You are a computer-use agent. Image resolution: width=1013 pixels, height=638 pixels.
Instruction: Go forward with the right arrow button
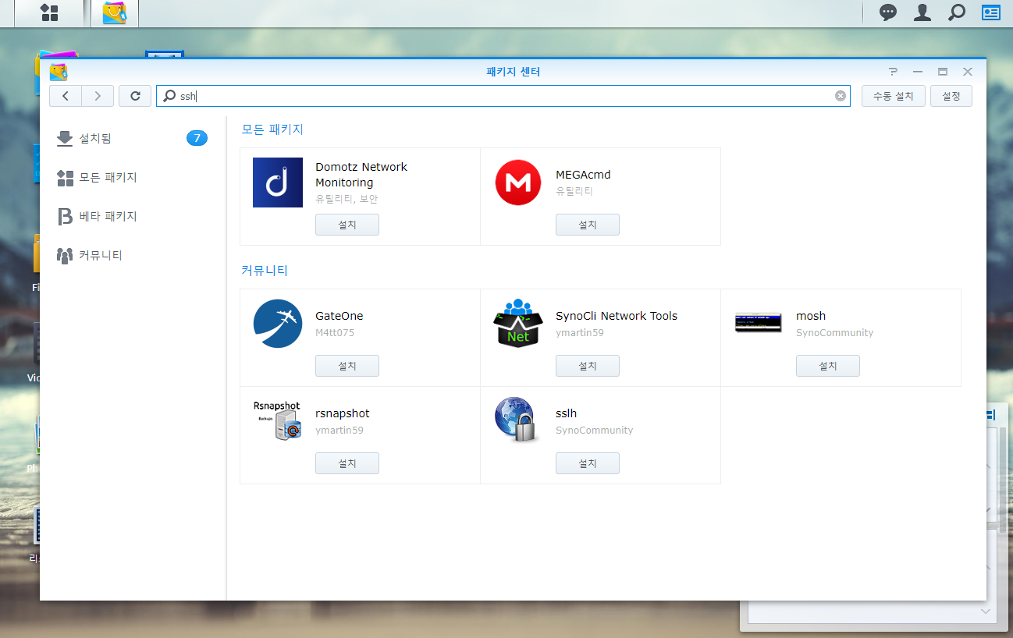pos(98,96)
